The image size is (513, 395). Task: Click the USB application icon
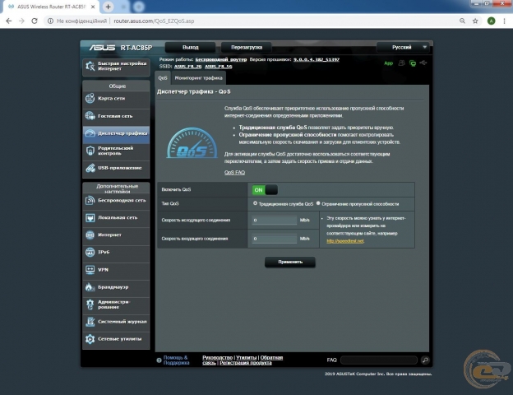click(90, 168)
